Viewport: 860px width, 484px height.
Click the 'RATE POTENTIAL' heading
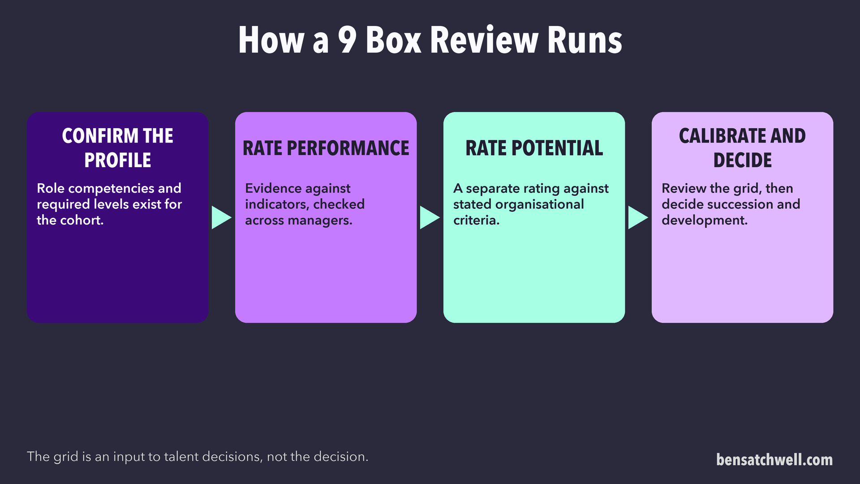534,148
